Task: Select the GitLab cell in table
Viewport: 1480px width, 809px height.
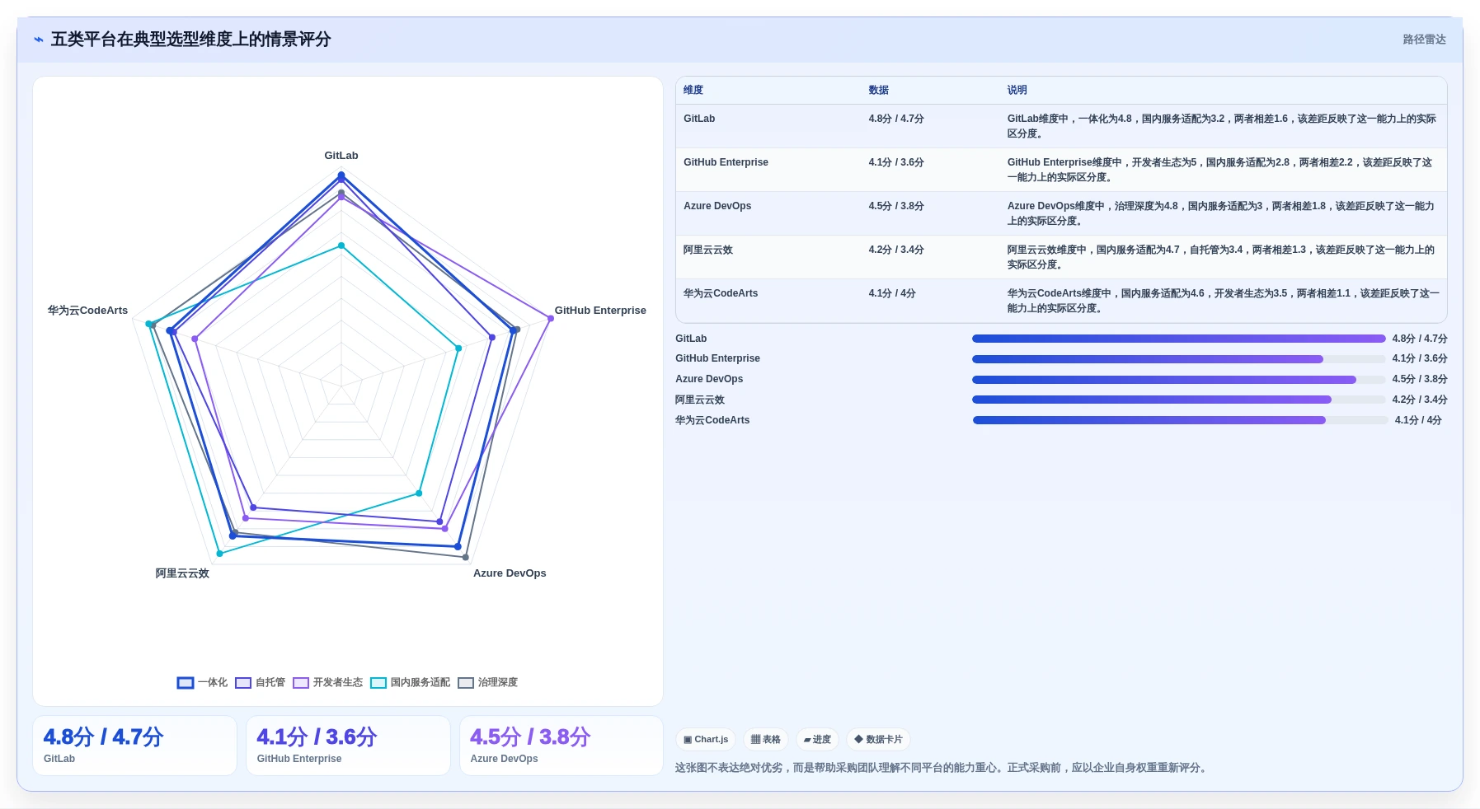Action: tap(699, 119)
